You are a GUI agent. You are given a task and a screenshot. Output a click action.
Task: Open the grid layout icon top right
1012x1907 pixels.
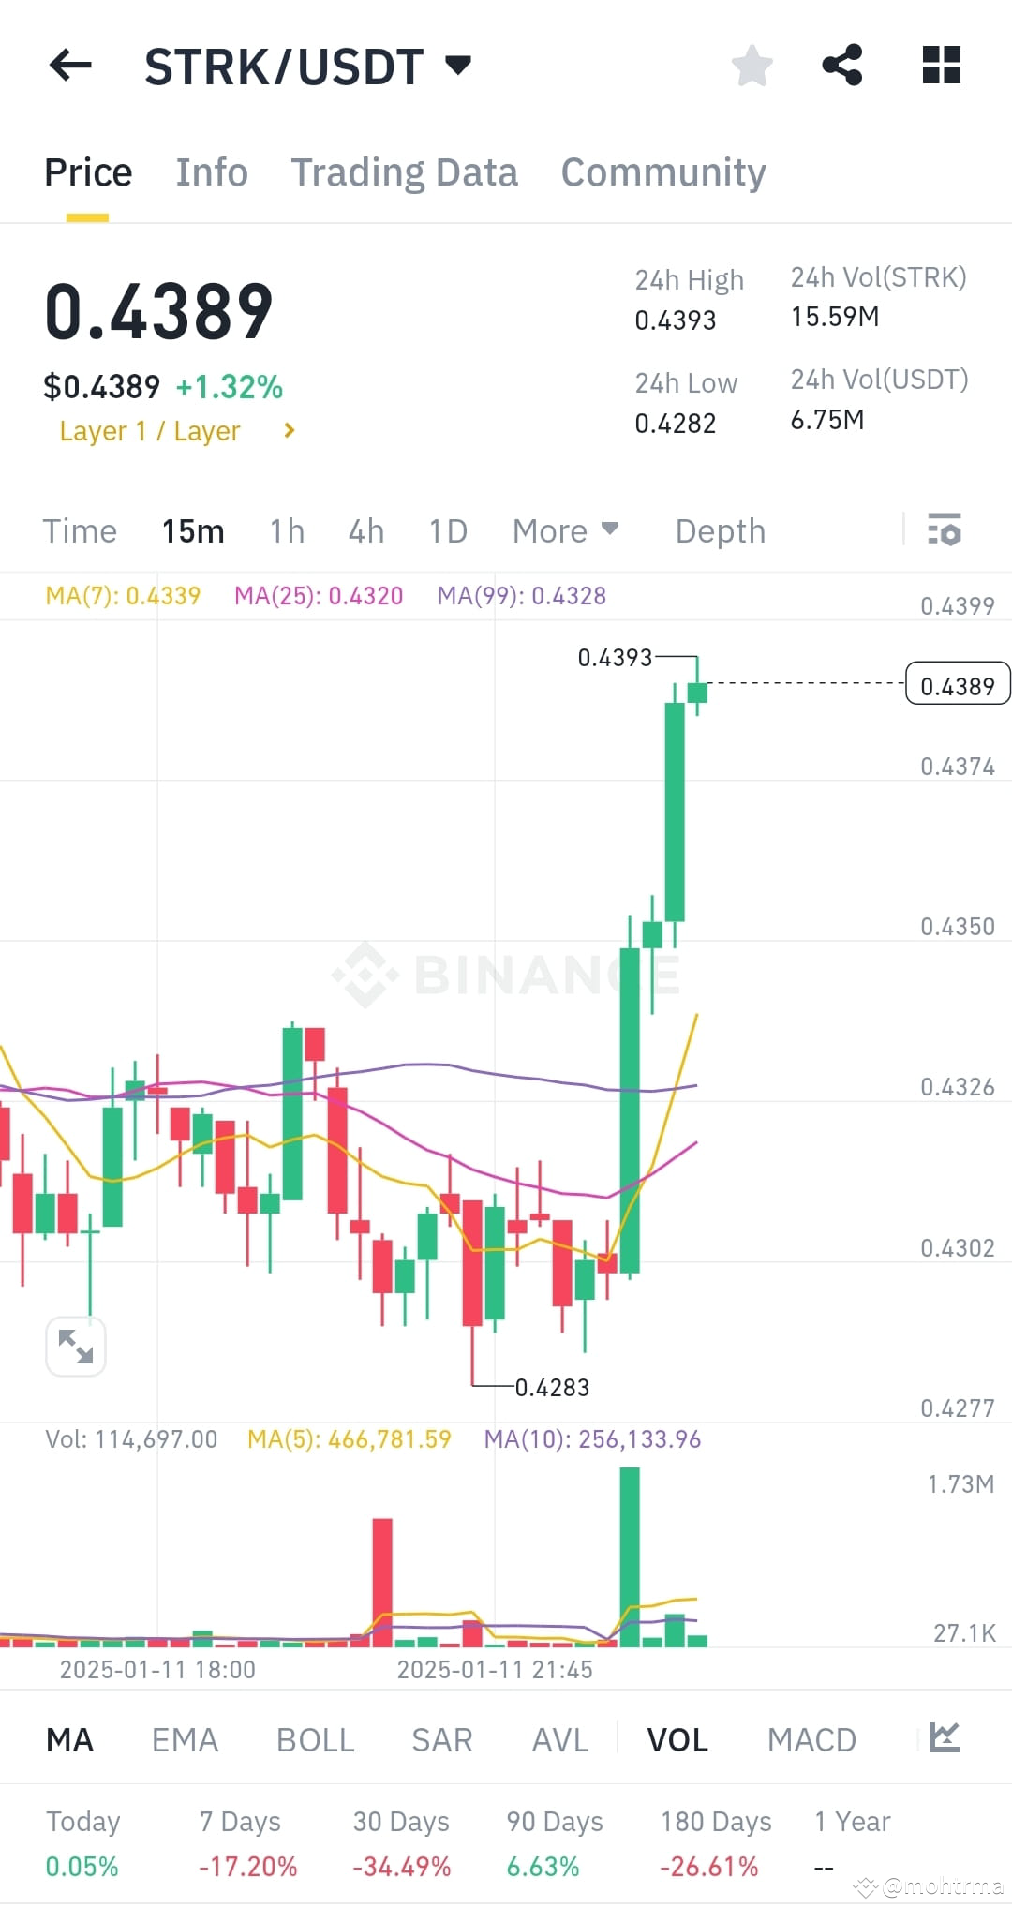tap(940, 64)
